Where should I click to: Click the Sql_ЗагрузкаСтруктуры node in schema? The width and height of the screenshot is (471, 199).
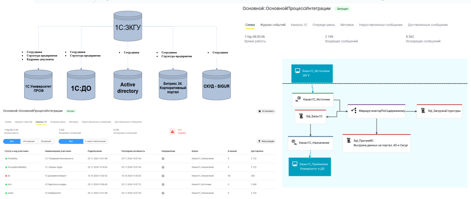[x=439, y=111]
